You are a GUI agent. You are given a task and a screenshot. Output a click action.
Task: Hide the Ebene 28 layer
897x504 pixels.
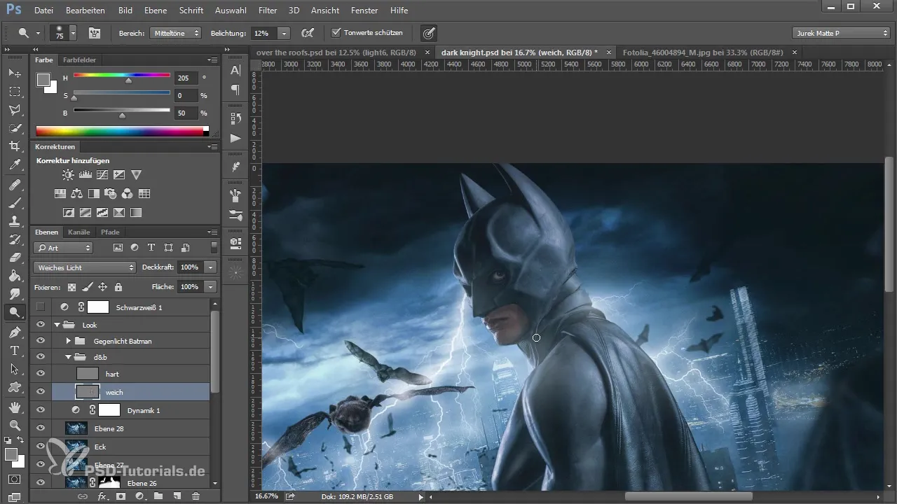41,428
